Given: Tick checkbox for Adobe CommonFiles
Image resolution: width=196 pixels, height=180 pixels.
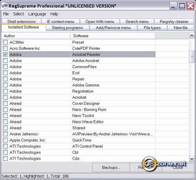Looking at the screenshot, I should pos(5,67).
